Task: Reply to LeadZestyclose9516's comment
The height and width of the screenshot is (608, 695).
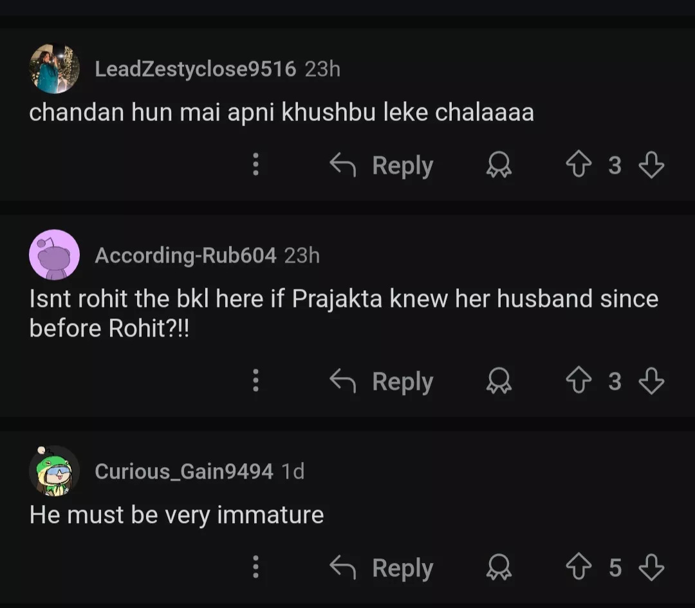Action: click(382, 165)
